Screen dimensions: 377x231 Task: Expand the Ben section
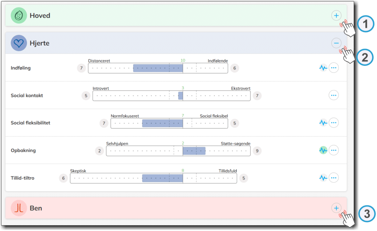point(336,208)
